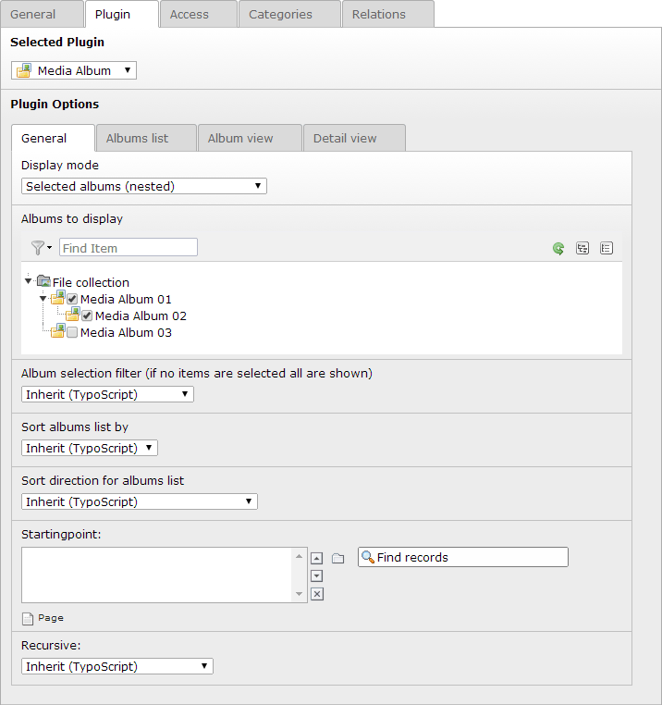Move Startingpoint item up with arrow icon
The height and width of the screenshot is (705, 662).
(x=317, y=559)
